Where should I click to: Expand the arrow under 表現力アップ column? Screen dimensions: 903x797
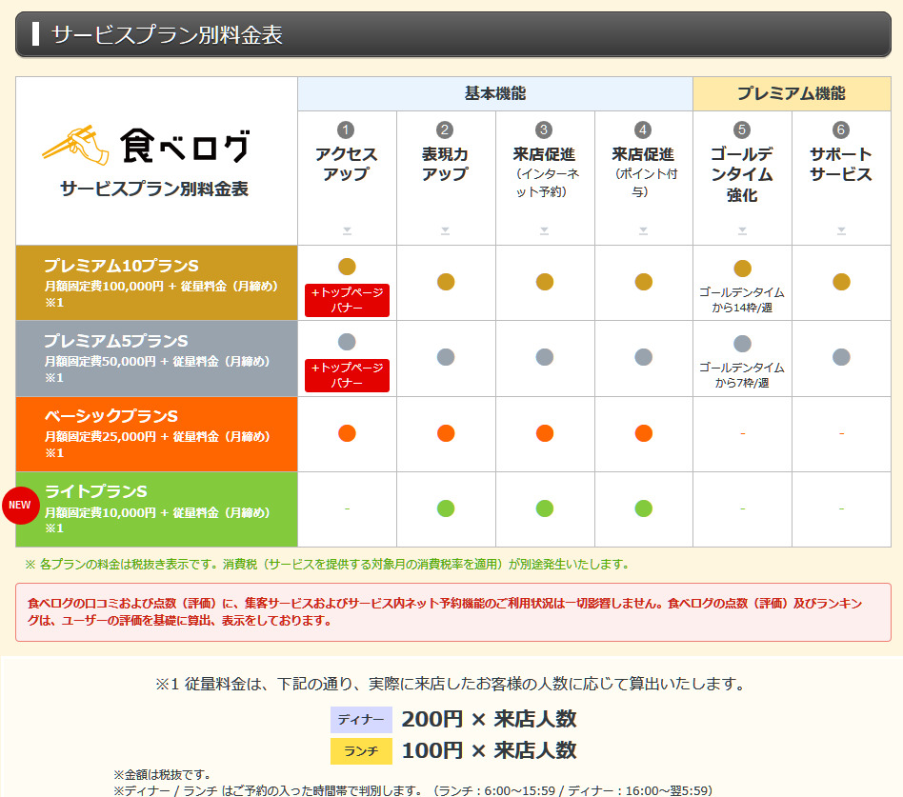[x=446, y=230]
